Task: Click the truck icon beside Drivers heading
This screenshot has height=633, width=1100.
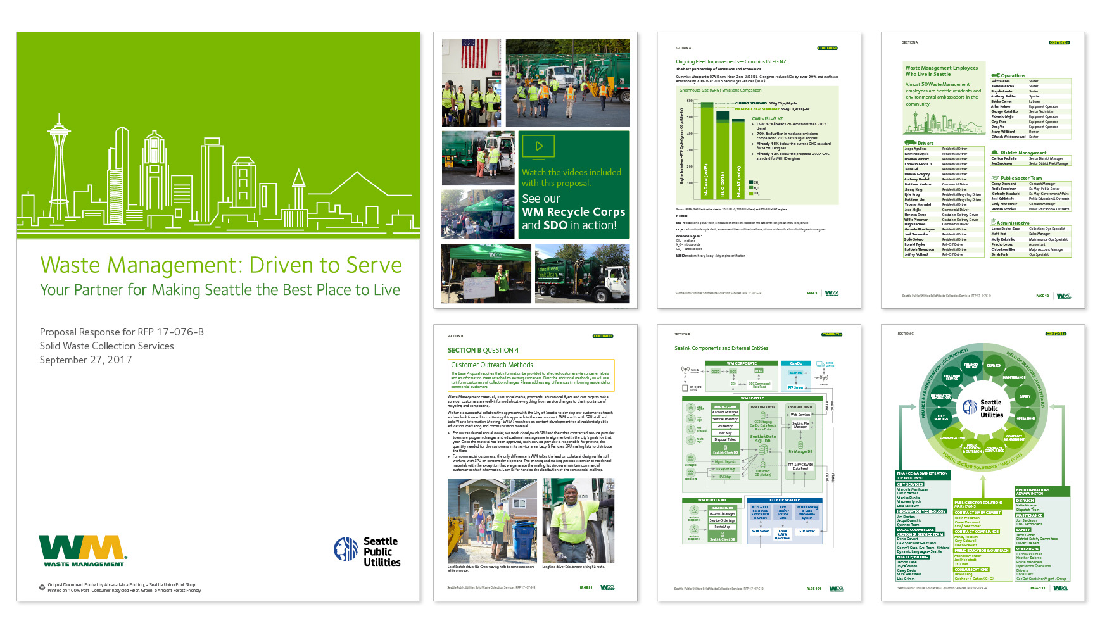Action: coord(911,143)
